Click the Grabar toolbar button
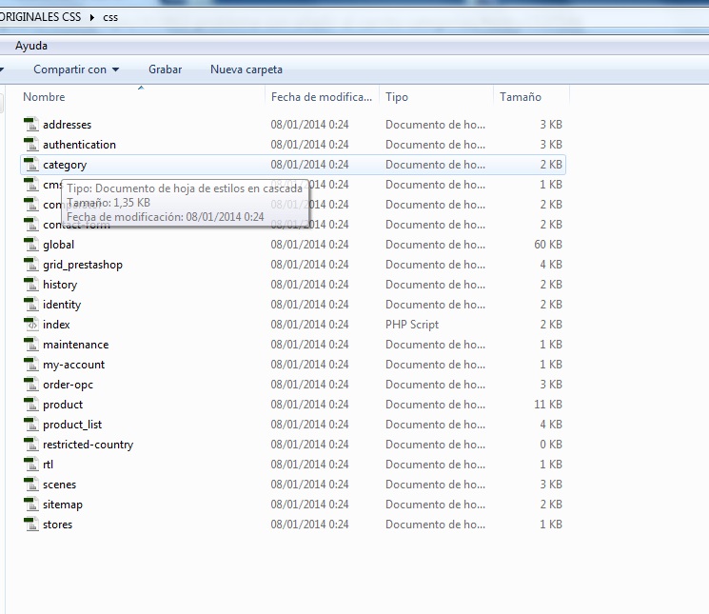The width and height of the screenshot is (709, 614). pyautogui.click(x=165, y=69)
